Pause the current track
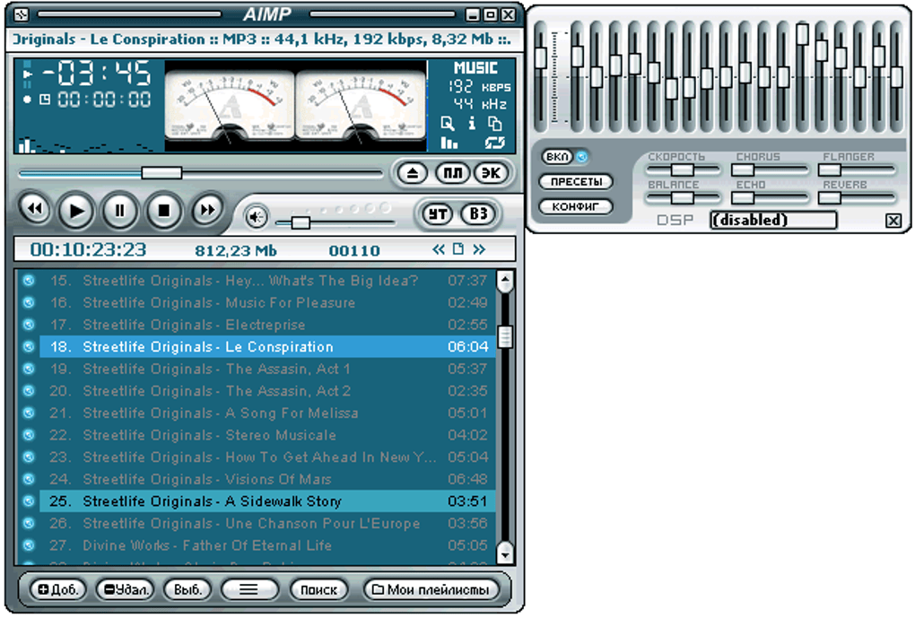Viewport: 915px width, 618px height. point(119,210)
